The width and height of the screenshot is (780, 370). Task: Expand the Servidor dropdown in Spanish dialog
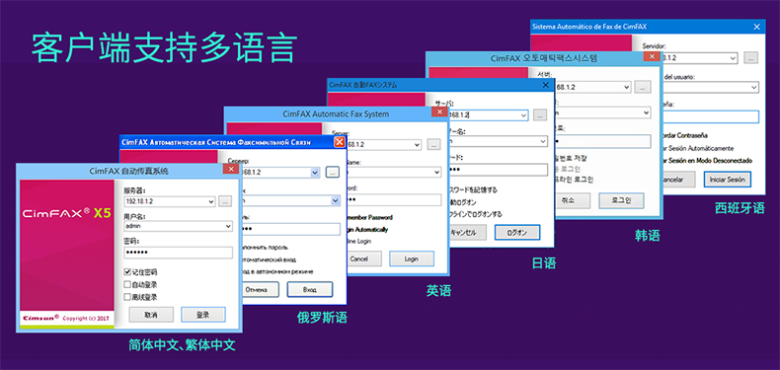point(733,57)
